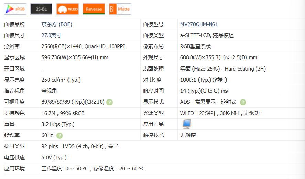Click the 显示区域 label

[14, 57]
